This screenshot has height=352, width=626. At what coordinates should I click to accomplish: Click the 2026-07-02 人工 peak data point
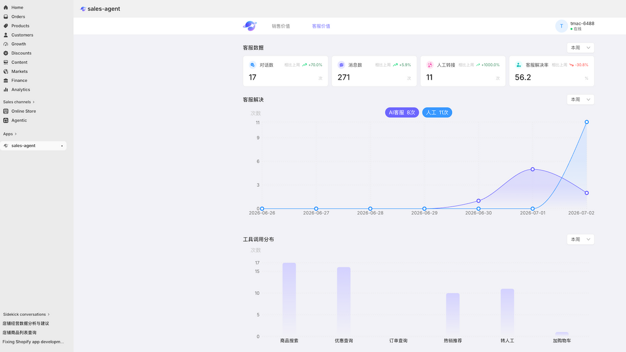[586, 122]
